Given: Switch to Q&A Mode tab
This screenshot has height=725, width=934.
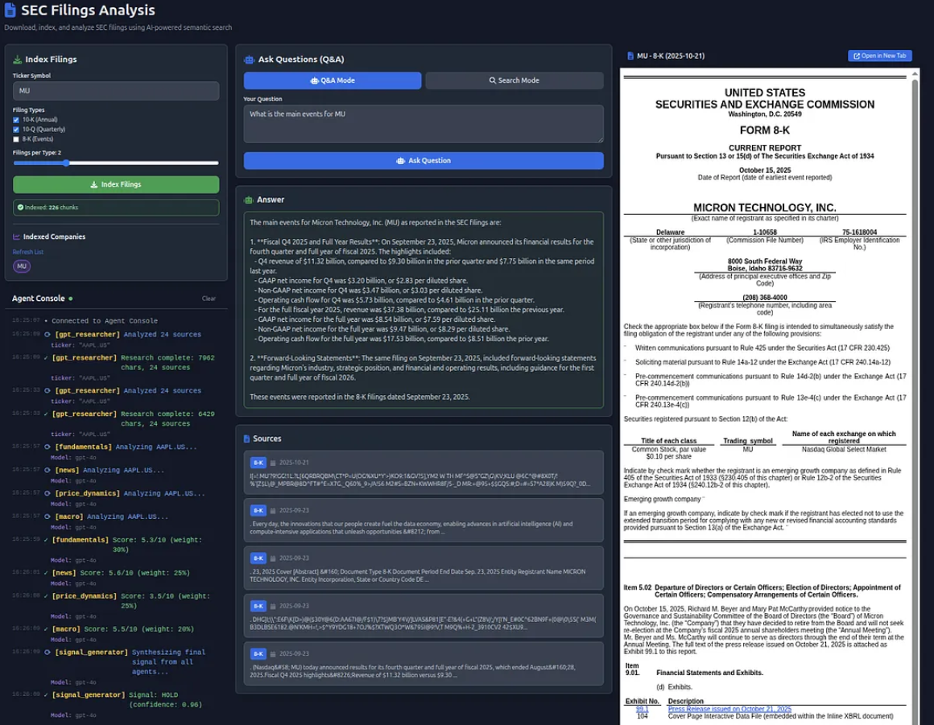Looking at the screenshot, I should 332,80.
